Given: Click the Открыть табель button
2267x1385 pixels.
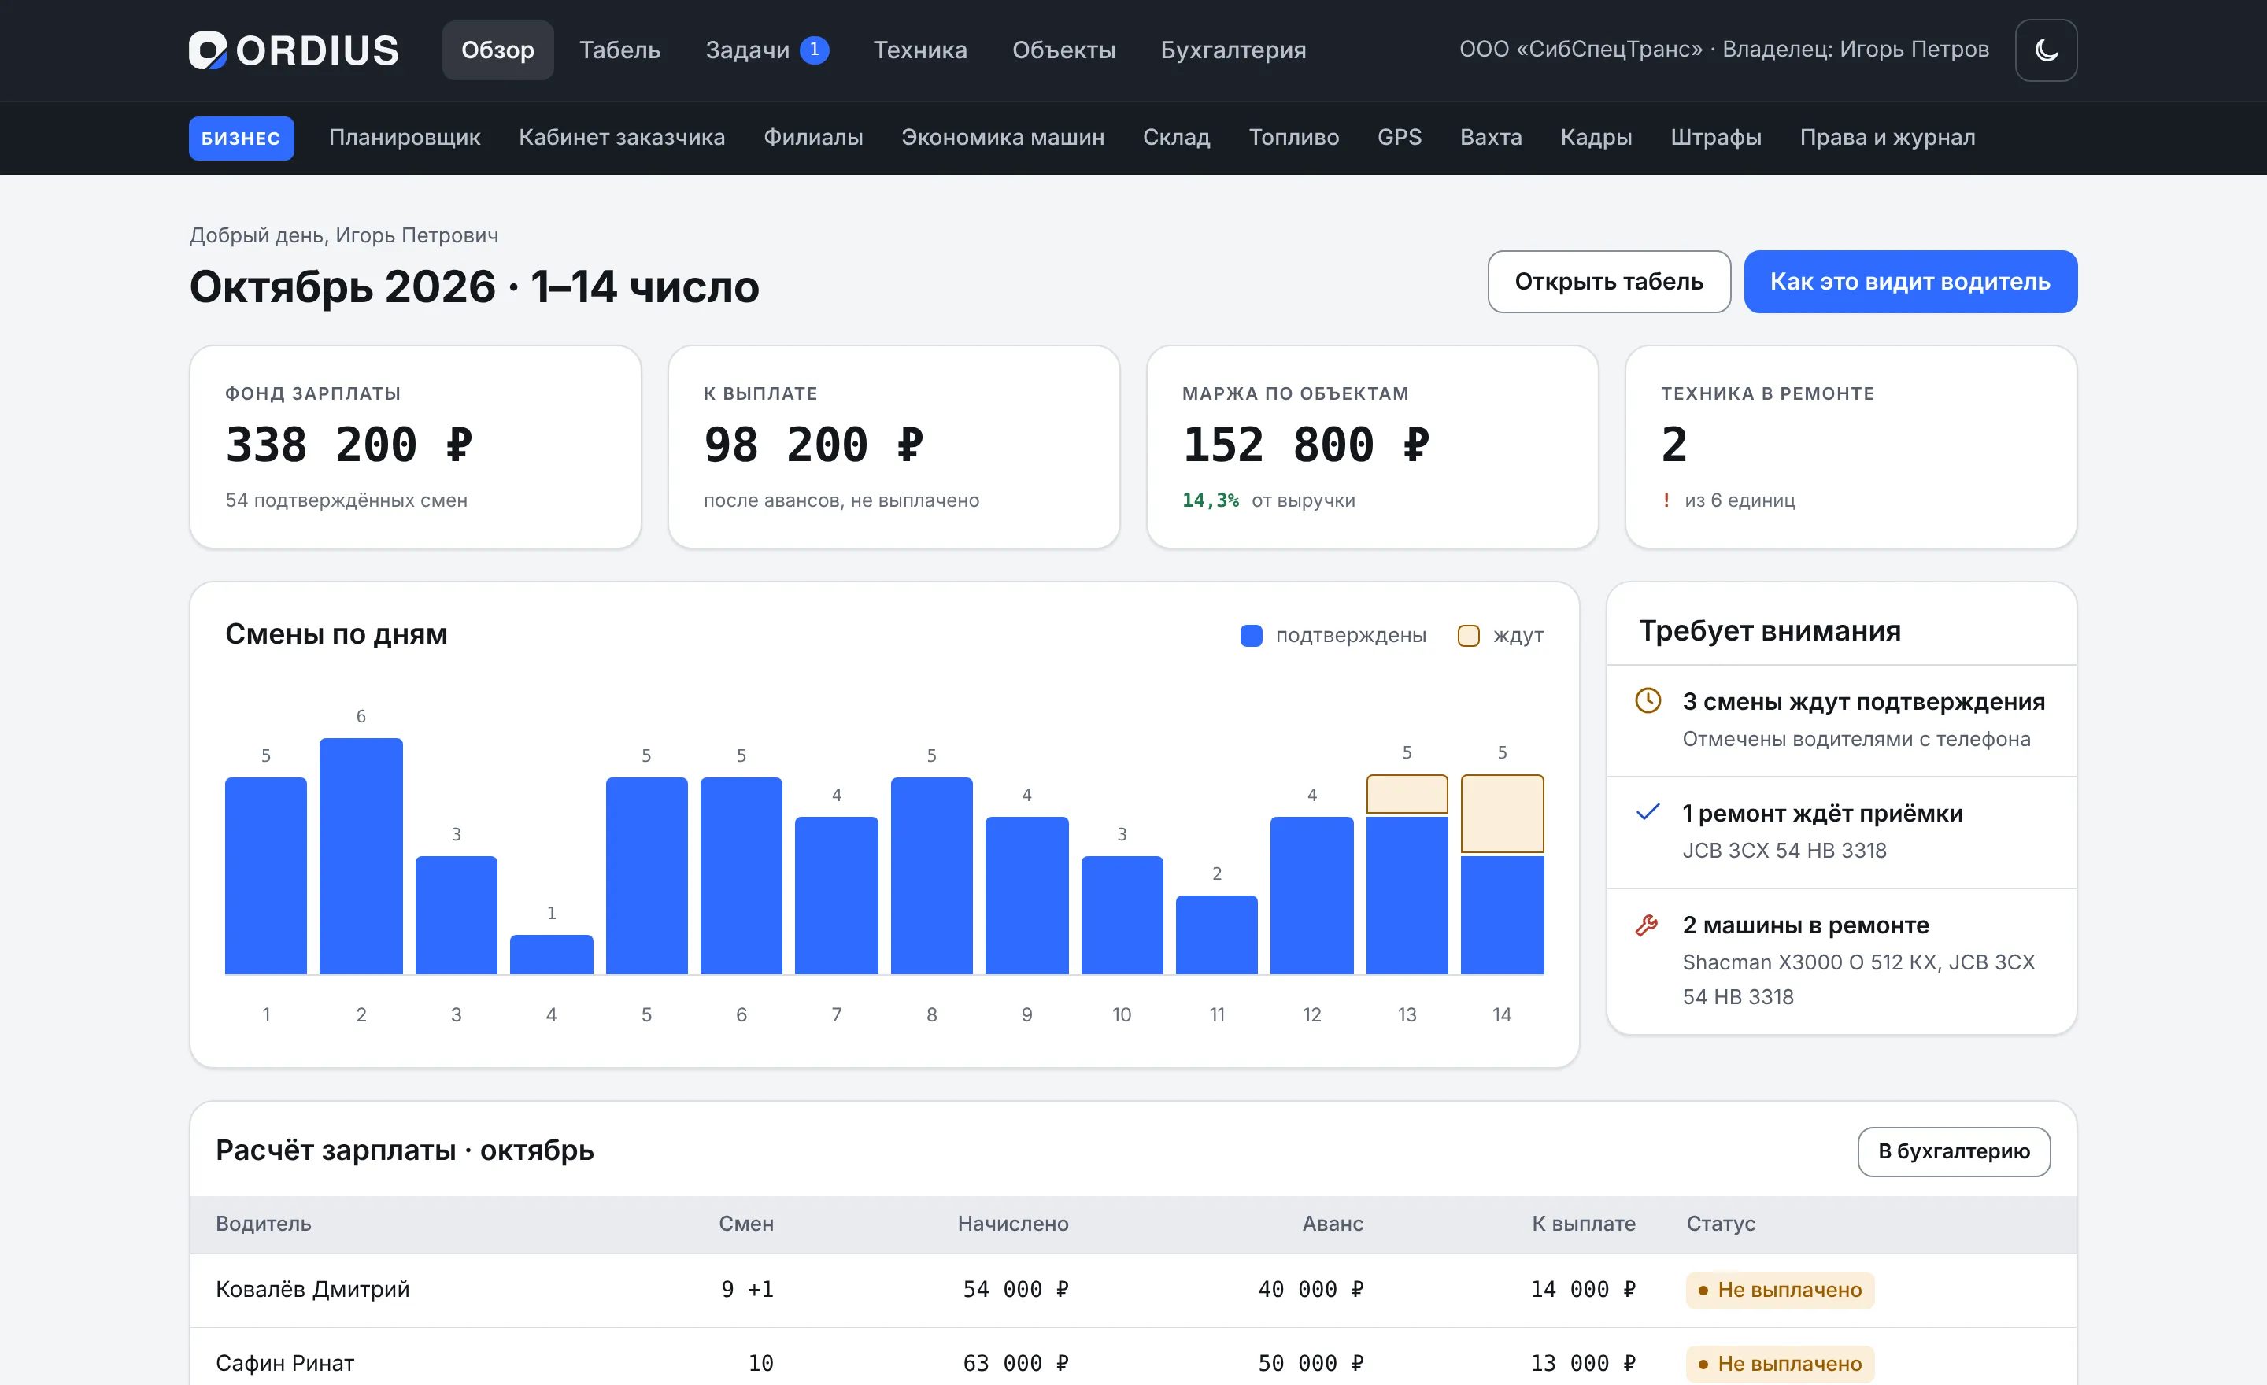Looking at the screenshot, I should click(x=1608, y=282).
